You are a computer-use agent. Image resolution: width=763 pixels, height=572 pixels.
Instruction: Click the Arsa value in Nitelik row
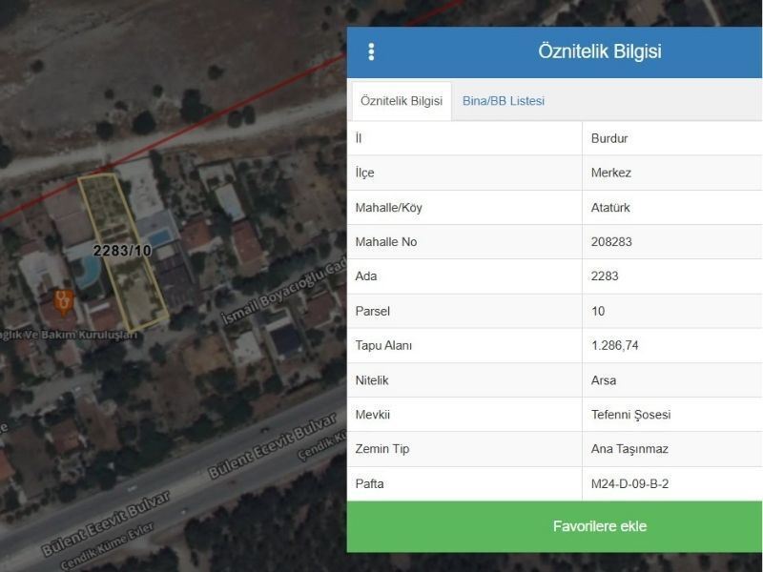(604, 380)
